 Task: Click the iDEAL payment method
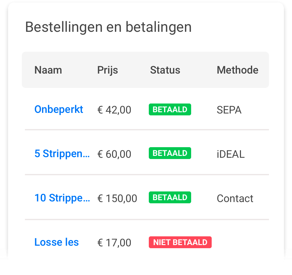[x=231, y=154]
